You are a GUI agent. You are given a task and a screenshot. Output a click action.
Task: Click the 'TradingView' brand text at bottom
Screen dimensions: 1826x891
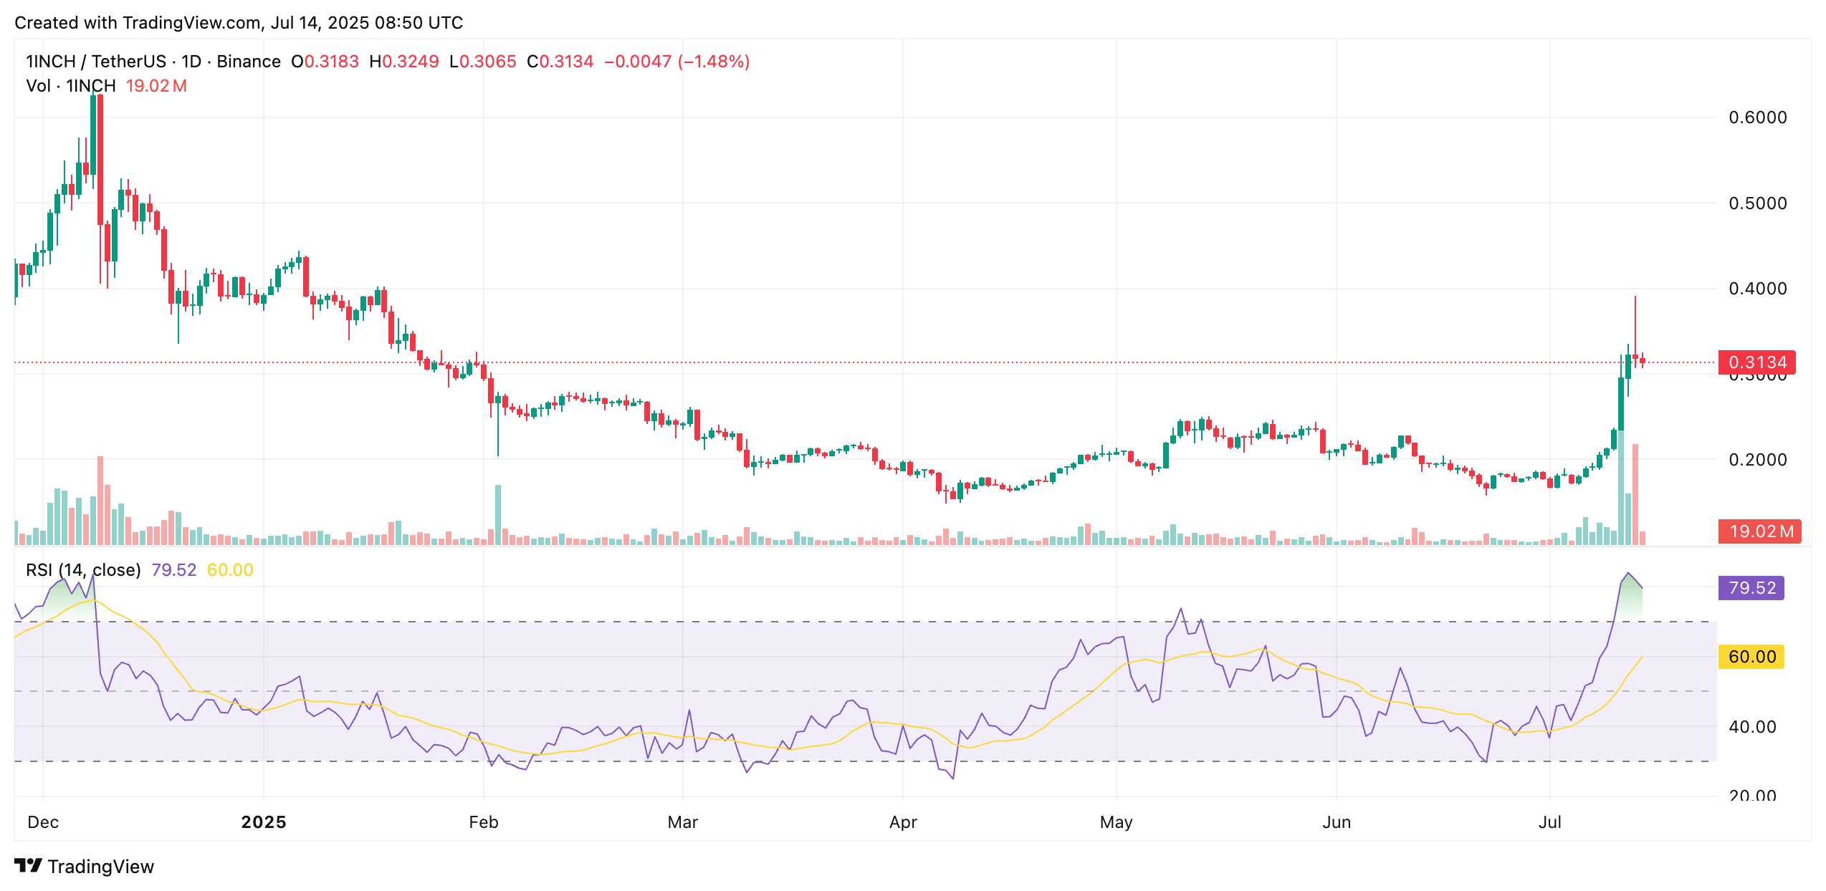click(x=101, y=867)
